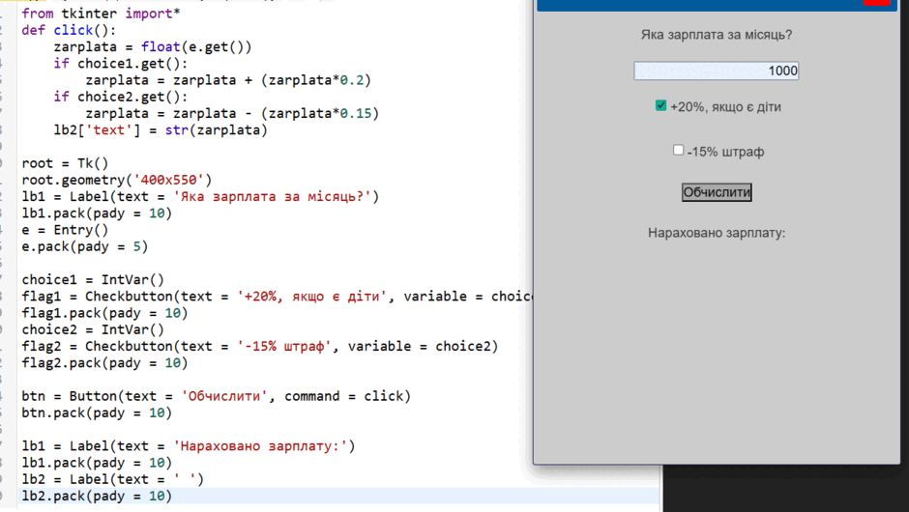Viewport: 909px width, 512px height.
Task: Click the 'Обчислити' button
Action: tap(717, 192)
